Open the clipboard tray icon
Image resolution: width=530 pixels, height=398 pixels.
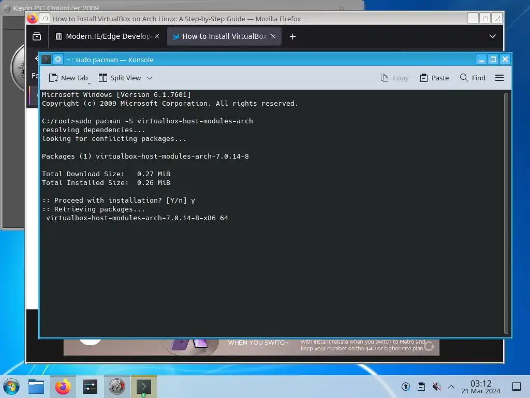tap(421, 387)
